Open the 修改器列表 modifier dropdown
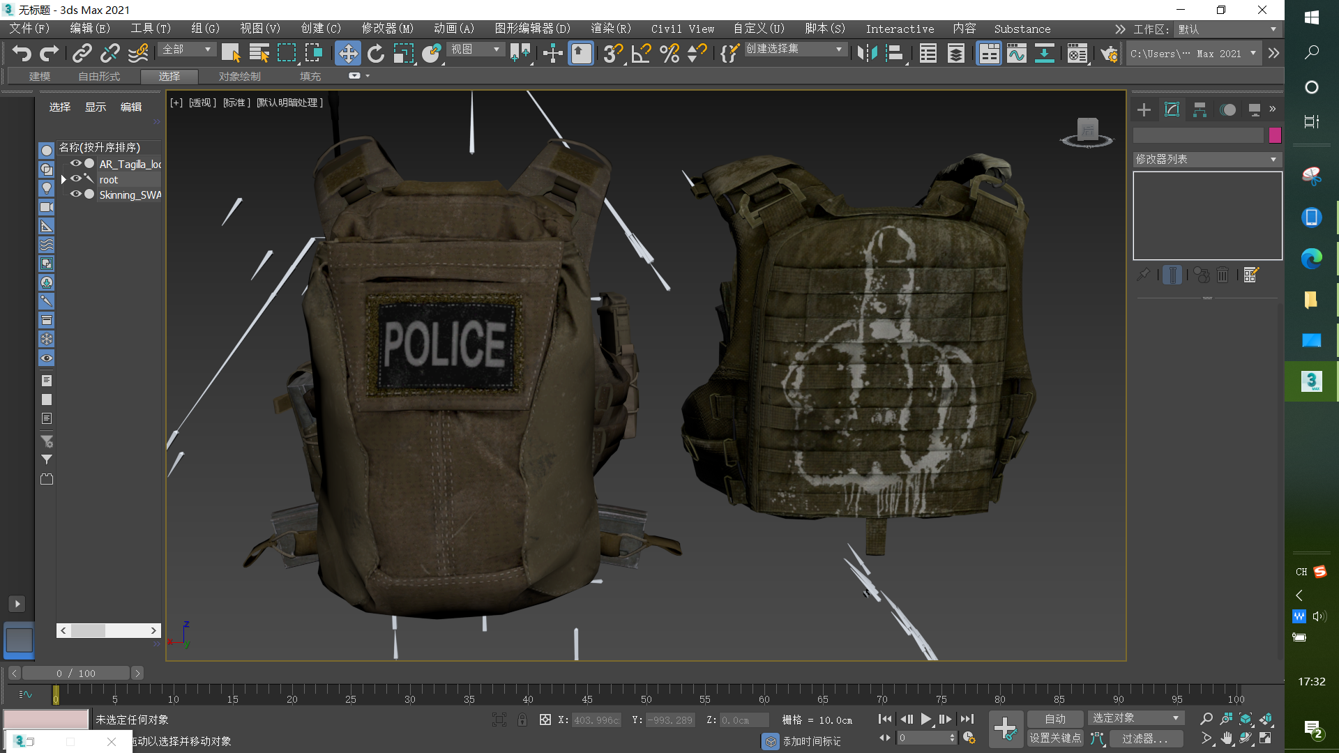 click(x=1207, y=159)
